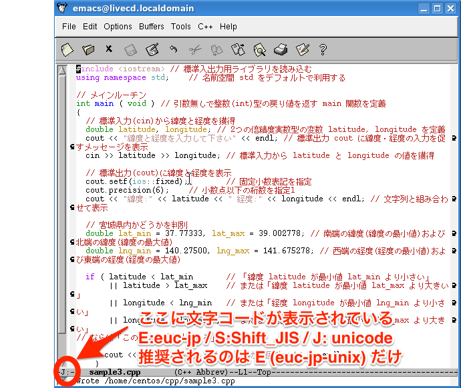The image size is (461, 388).
Task: Maximize the emacs window
Action: point(437,8)
